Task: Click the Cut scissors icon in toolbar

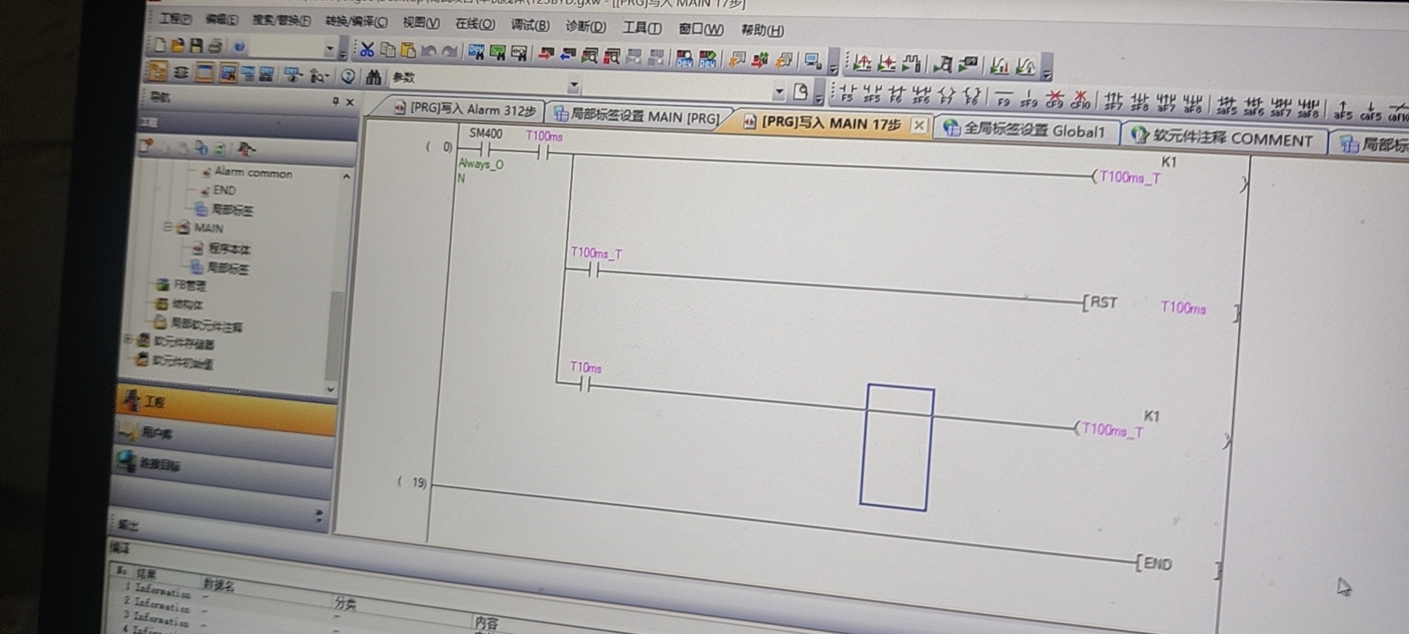Action: [367, 50]
